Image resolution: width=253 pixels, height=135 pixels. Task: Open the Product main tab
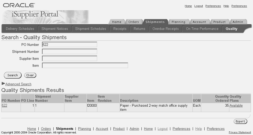220,22
